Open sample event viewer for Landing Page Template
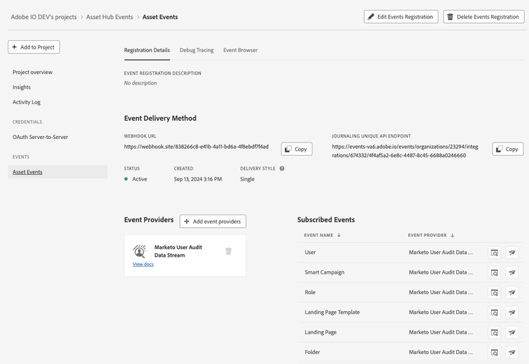Image resolution: width=529 pixels, height=364 pixels. (494, 313)
